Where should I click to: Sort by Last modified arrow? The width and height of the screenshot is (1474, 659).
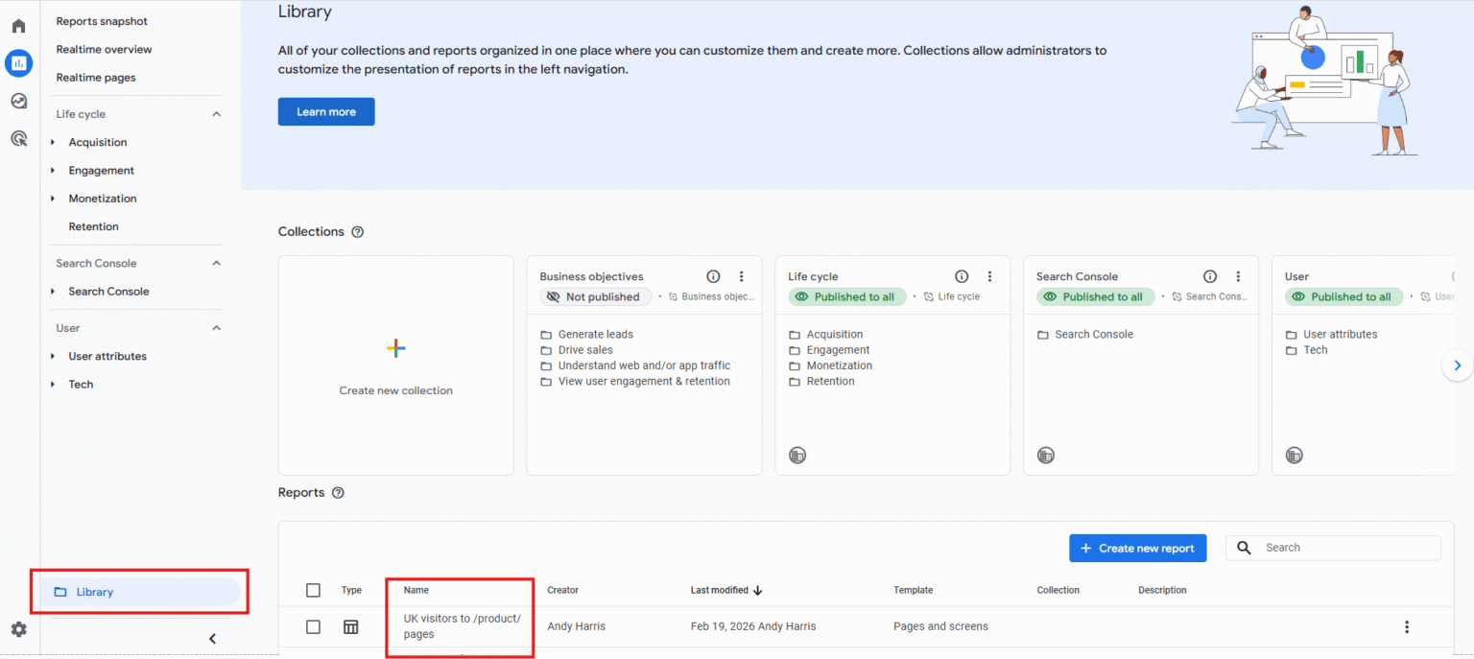pyautogui.click(x=758, y=590)
